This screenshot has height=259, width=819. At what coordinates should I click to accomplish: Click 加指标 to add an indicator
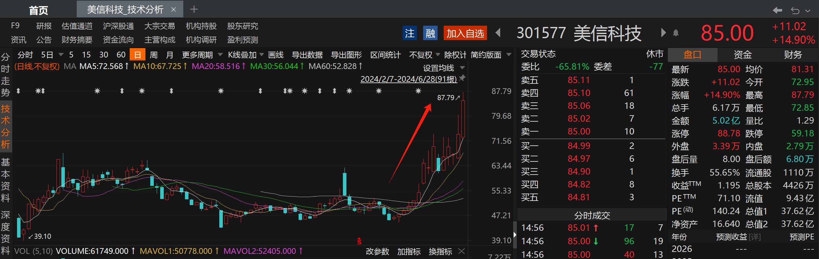pos(409,251)
